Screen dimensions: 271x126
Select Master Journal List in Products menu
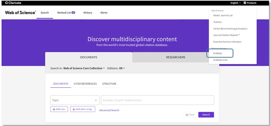tap(223, 15)
